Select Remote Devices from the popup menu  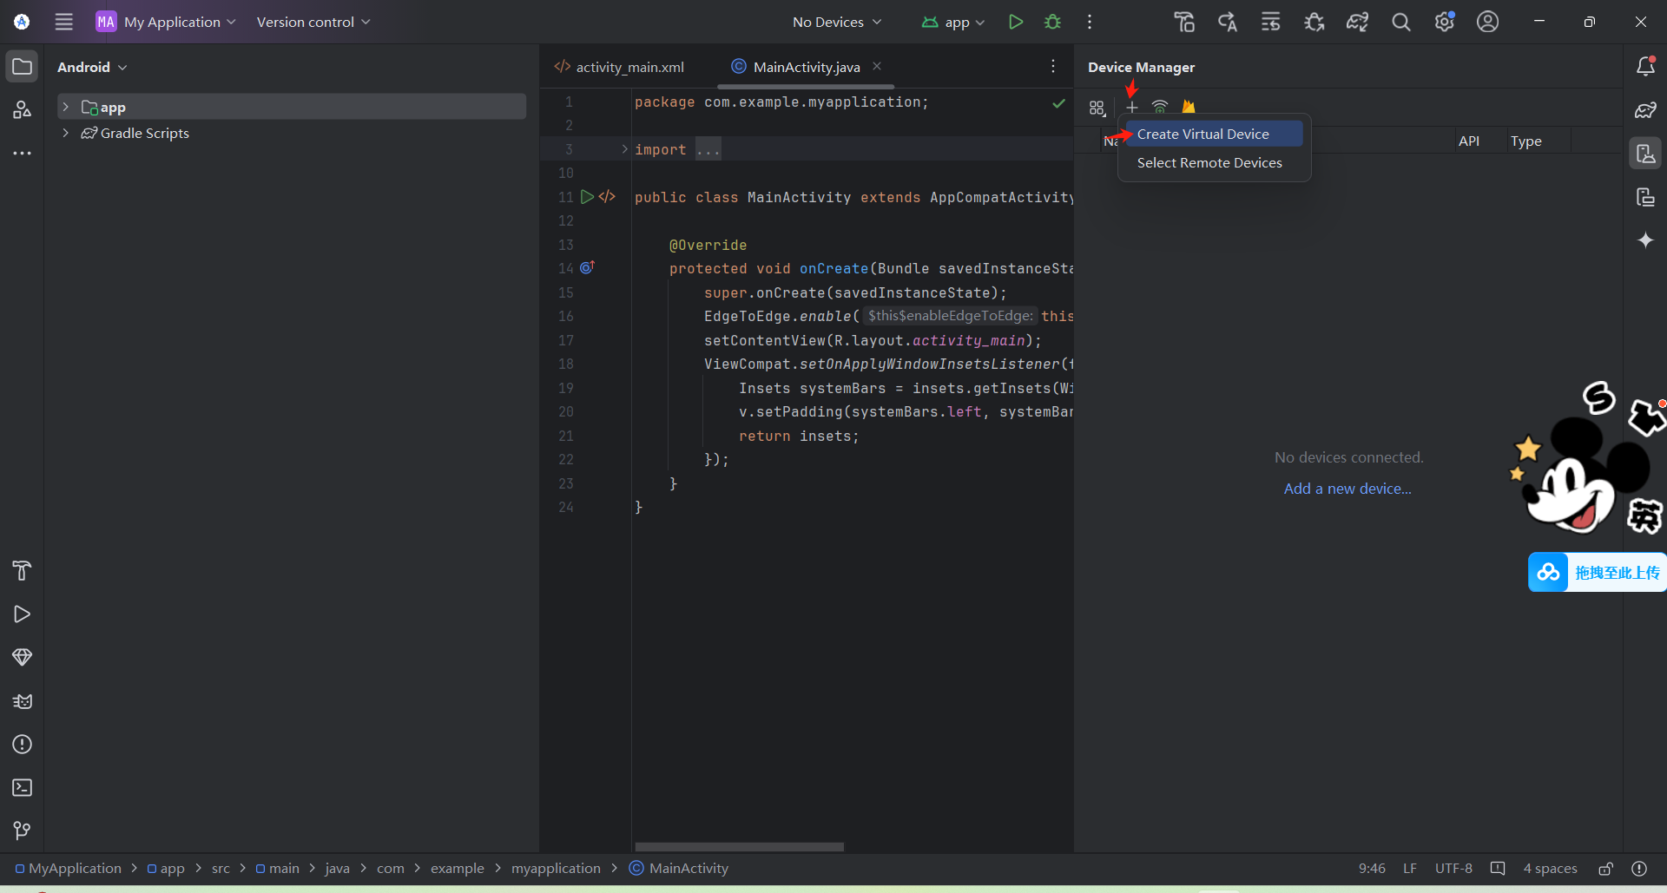pos(1209,162)
